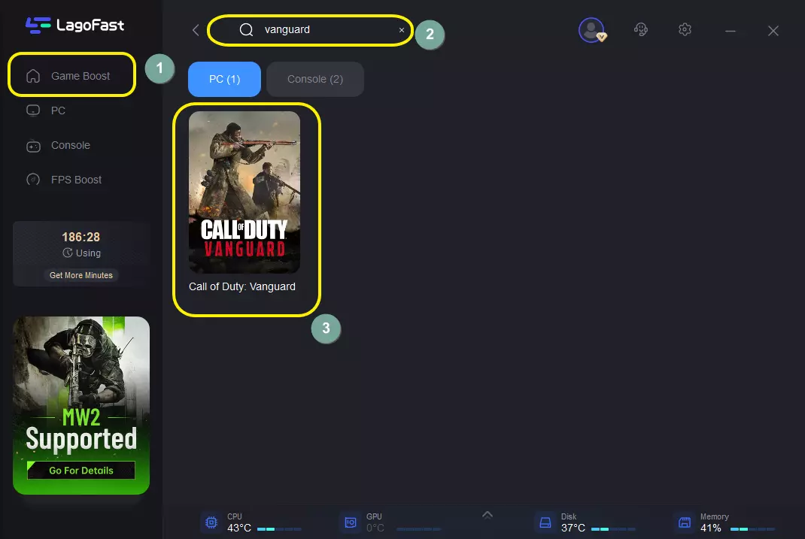Open the settings gear icon
805x539 pixels.
pos(685,30)
